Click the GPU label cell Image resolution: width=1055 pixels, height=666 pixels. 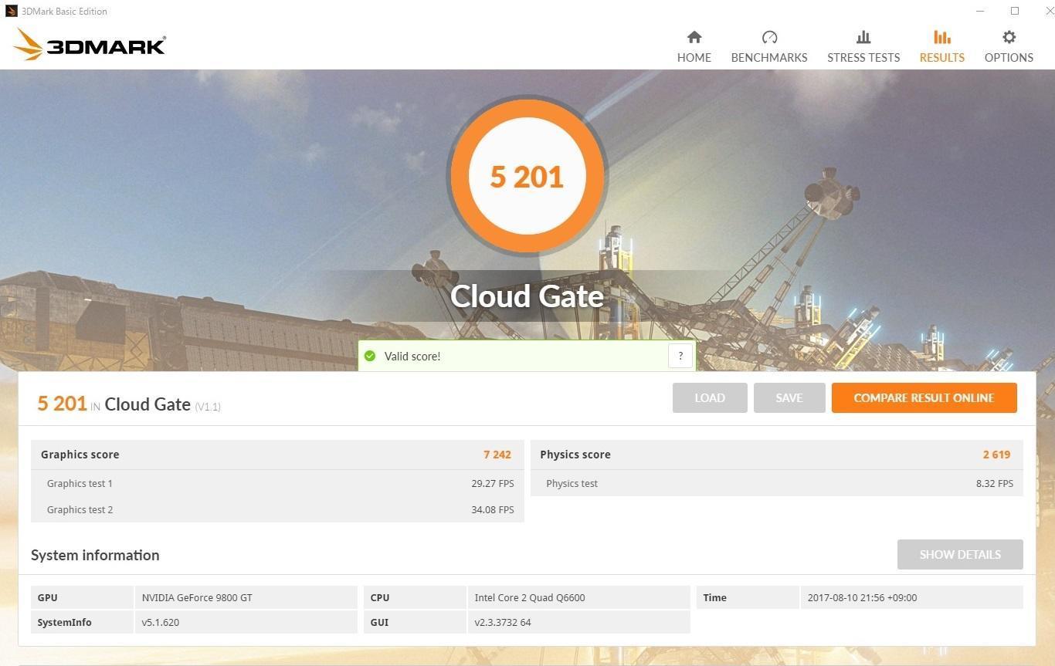pyautogui.click(x=82, y=597)
